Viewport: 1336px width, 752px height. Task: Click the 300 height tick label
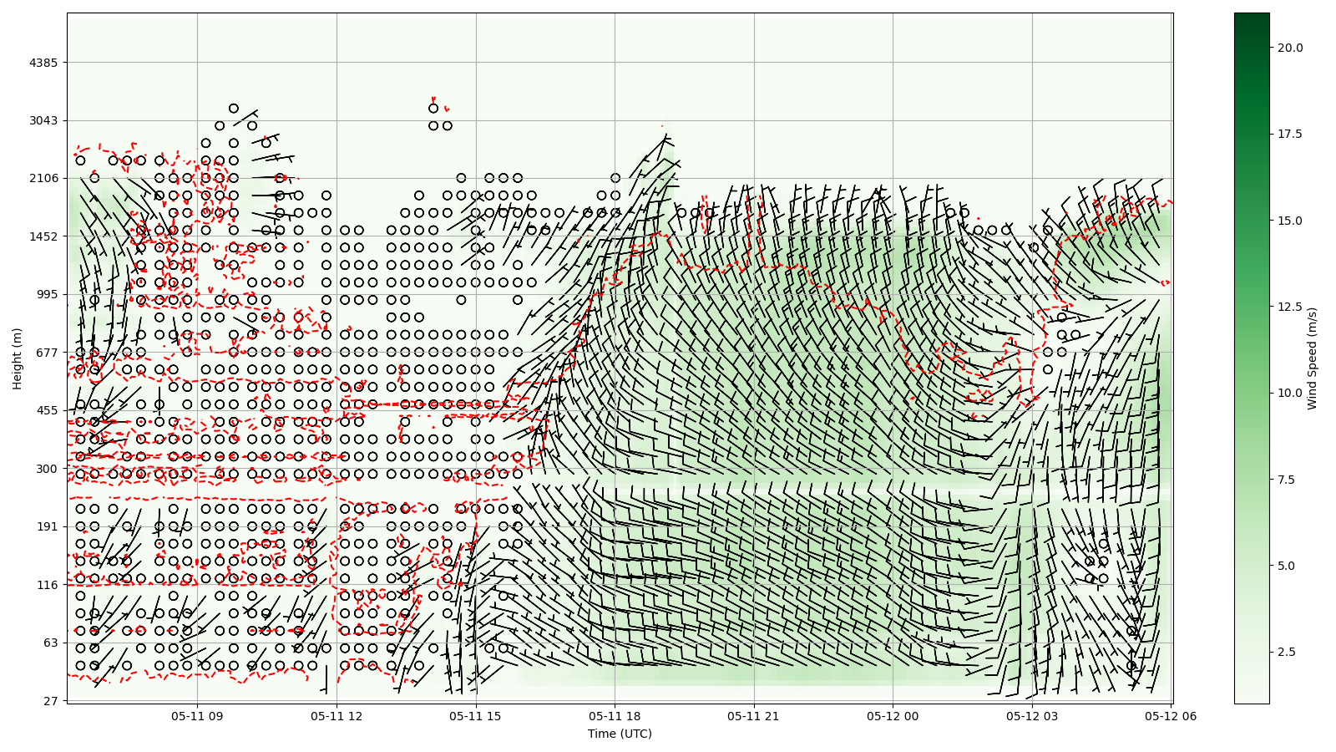pos(47,469)
